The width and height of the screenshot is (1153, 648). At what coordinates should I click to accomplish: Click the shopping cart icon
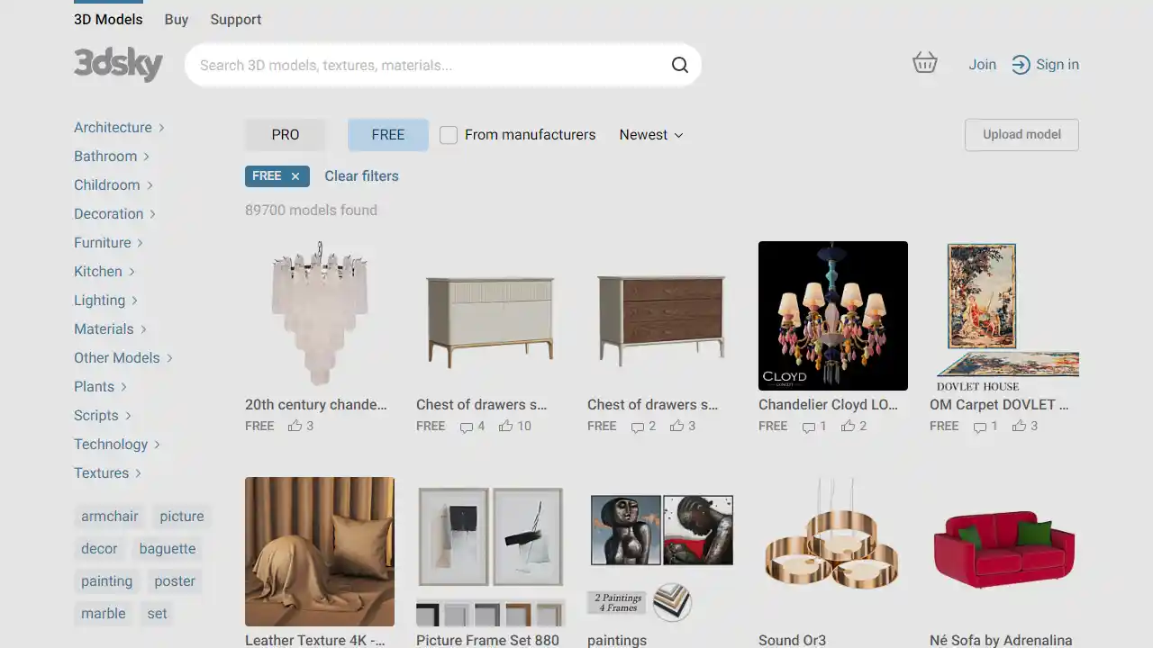(x=925, y=63)
